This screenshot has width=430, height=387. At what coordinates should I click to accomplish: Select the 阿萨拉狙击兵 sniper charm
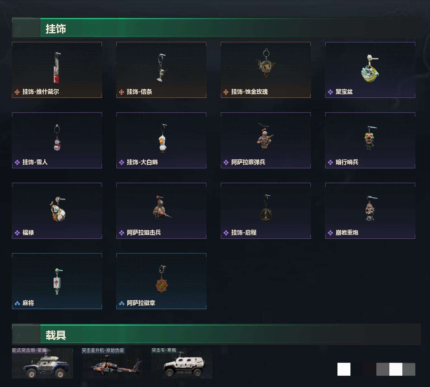pos(161,211)
